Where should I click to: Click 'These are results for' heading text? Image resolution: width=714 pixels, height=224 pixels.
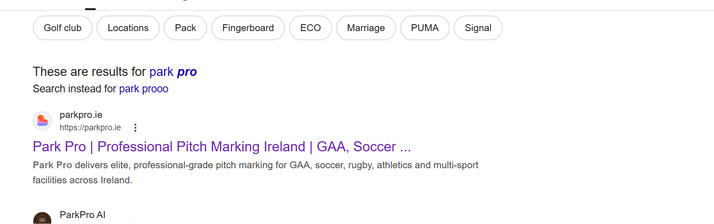coord(90,72)
